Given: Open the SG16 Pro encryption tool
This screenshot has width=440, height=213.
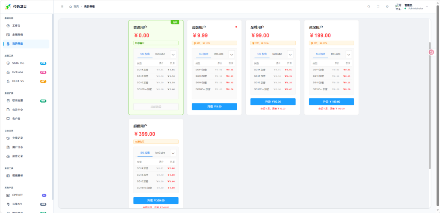Looking at the screenshot, I should (x=26, y=63).
